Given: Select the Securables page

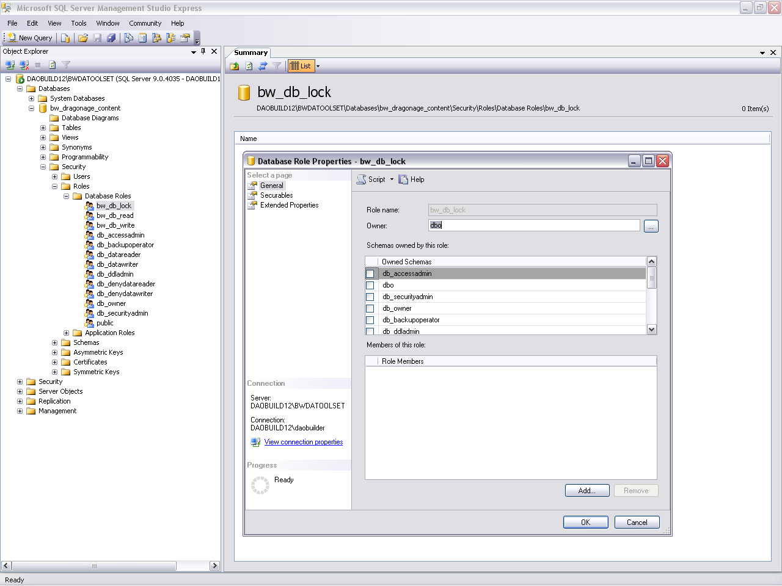Looking at the screenshot, I should tap(276, 195).
